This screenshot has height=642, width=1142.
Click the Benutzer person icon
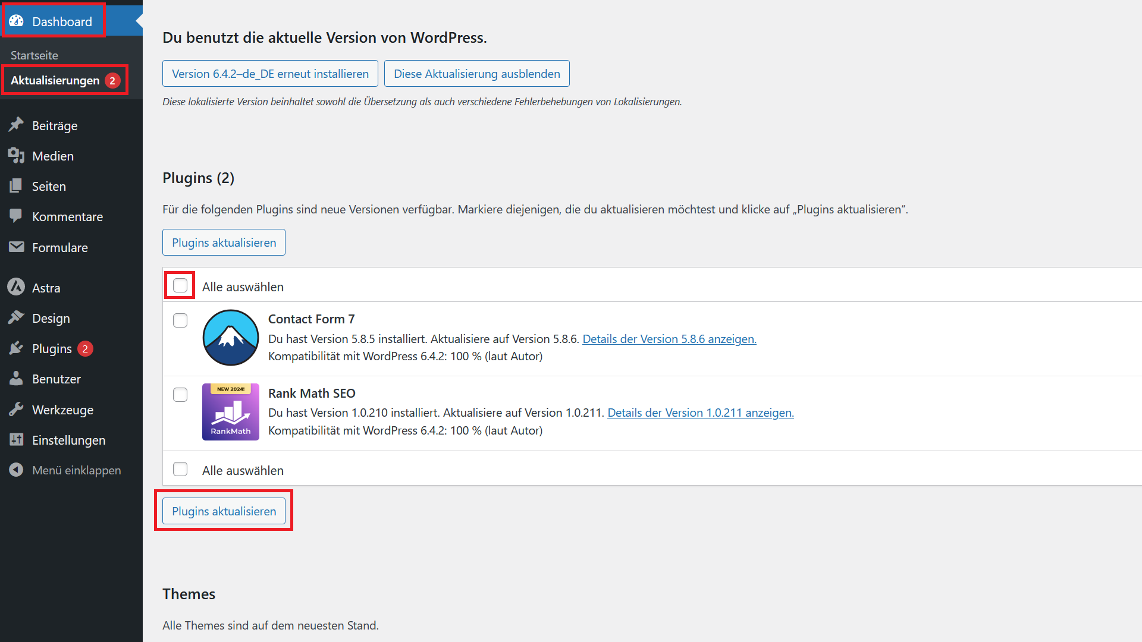(x=16, y=379)
